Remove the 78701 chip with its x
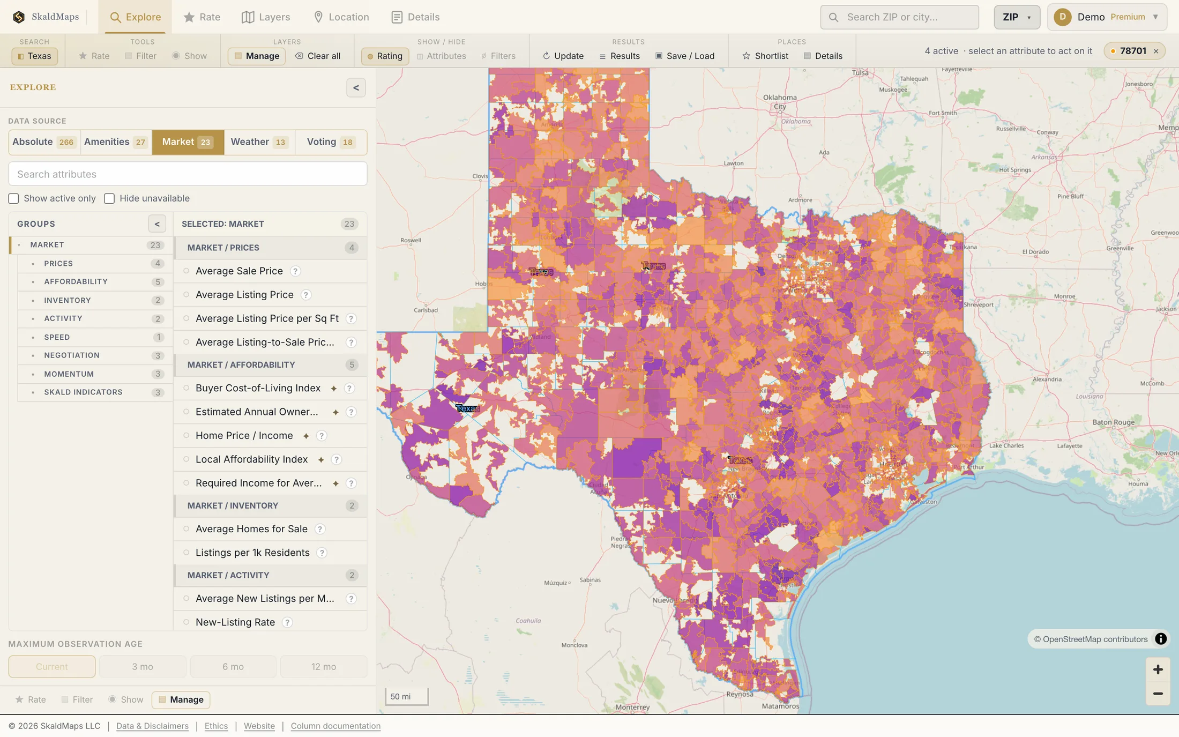The image size is (1179, 737). point(1156,51)
